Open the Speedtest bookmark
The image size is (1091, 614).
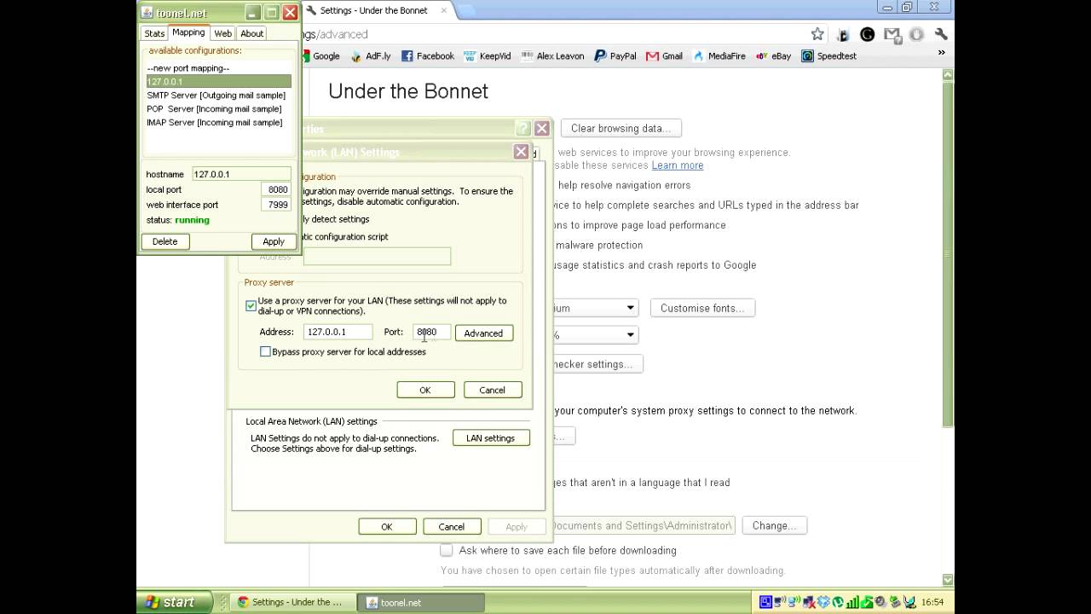[x=828, y=56]
